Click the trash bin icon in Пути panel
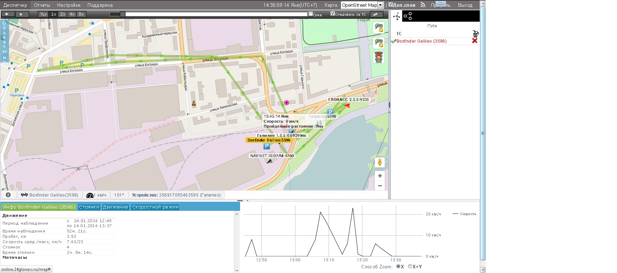 tap(475, 34)
